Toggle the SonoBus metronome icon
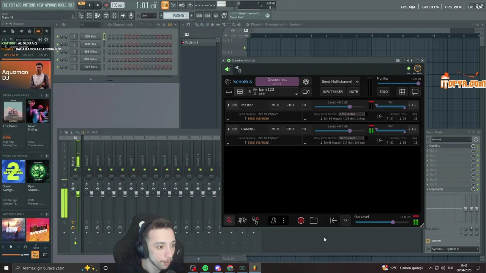 (x=273, y=220)
